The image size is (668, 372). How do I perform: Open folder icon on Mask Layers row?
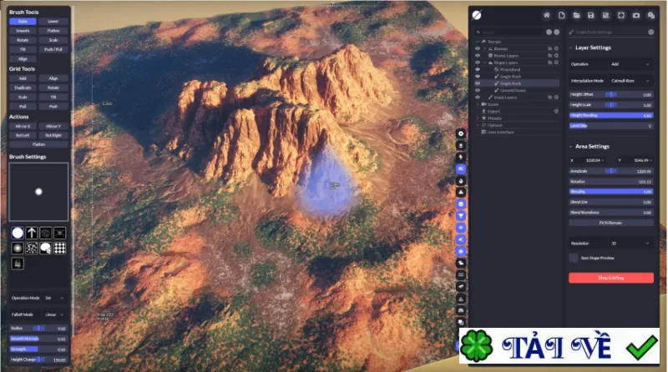coord(549,98)
